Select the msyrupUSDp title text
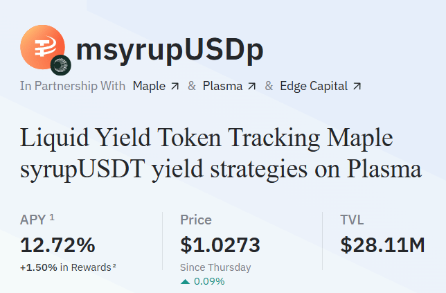 click(169, 49)
